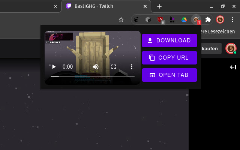This screenshot has width=240, height=150.
Task: Click the video preview thumbnail
Action: [93, 58]
